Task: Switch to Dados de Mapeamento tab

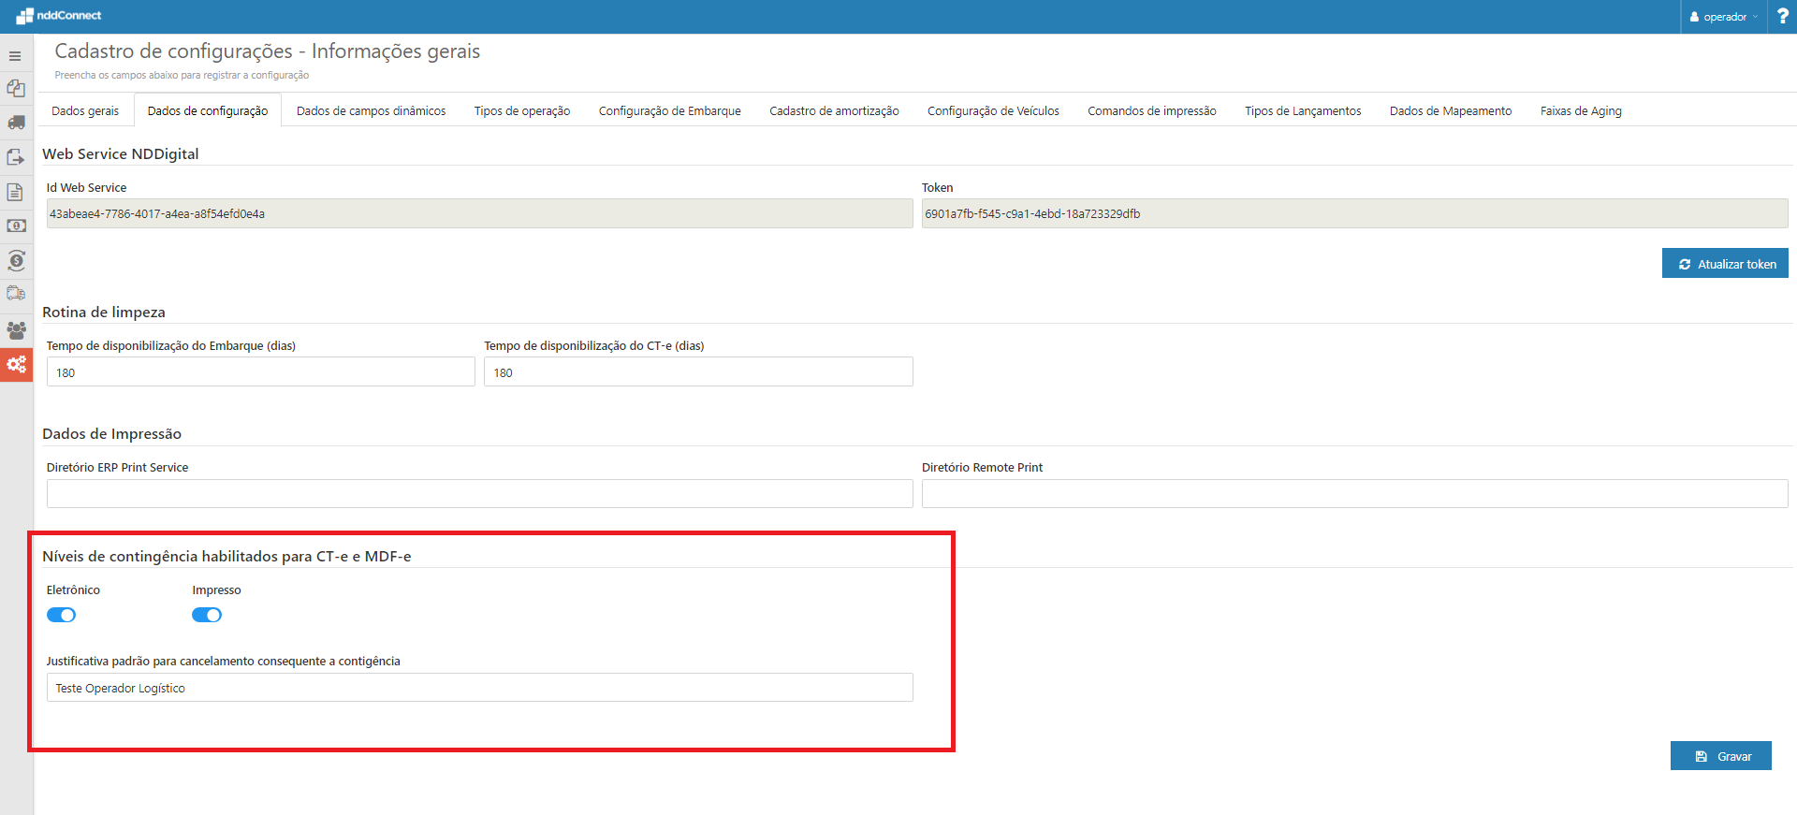Action: [x=1451, y=110]
